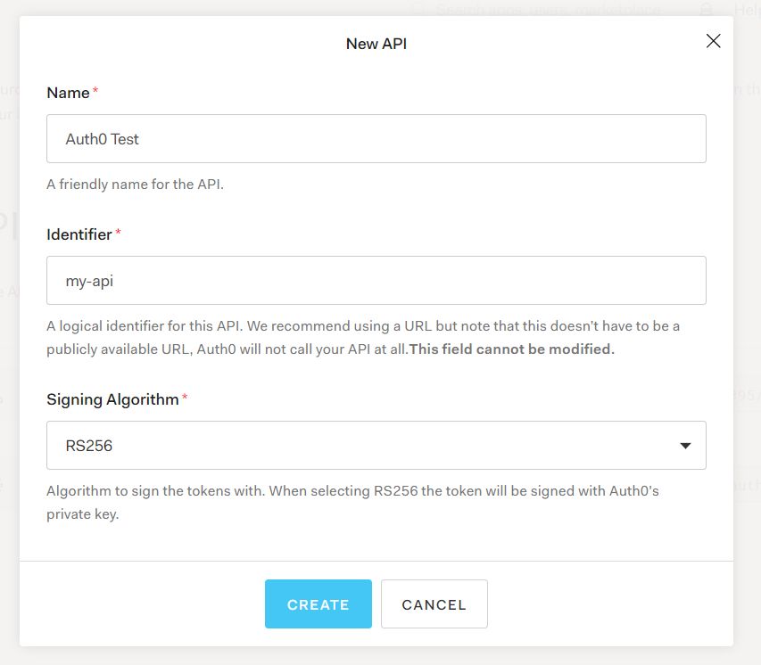Open the Help link in top bar
The height and width of the screenshot is (665, 761).
point(745,10)
